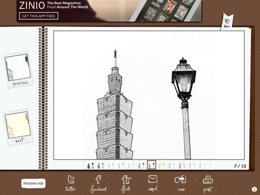Click the Remove Ads button

click(33, 184)
